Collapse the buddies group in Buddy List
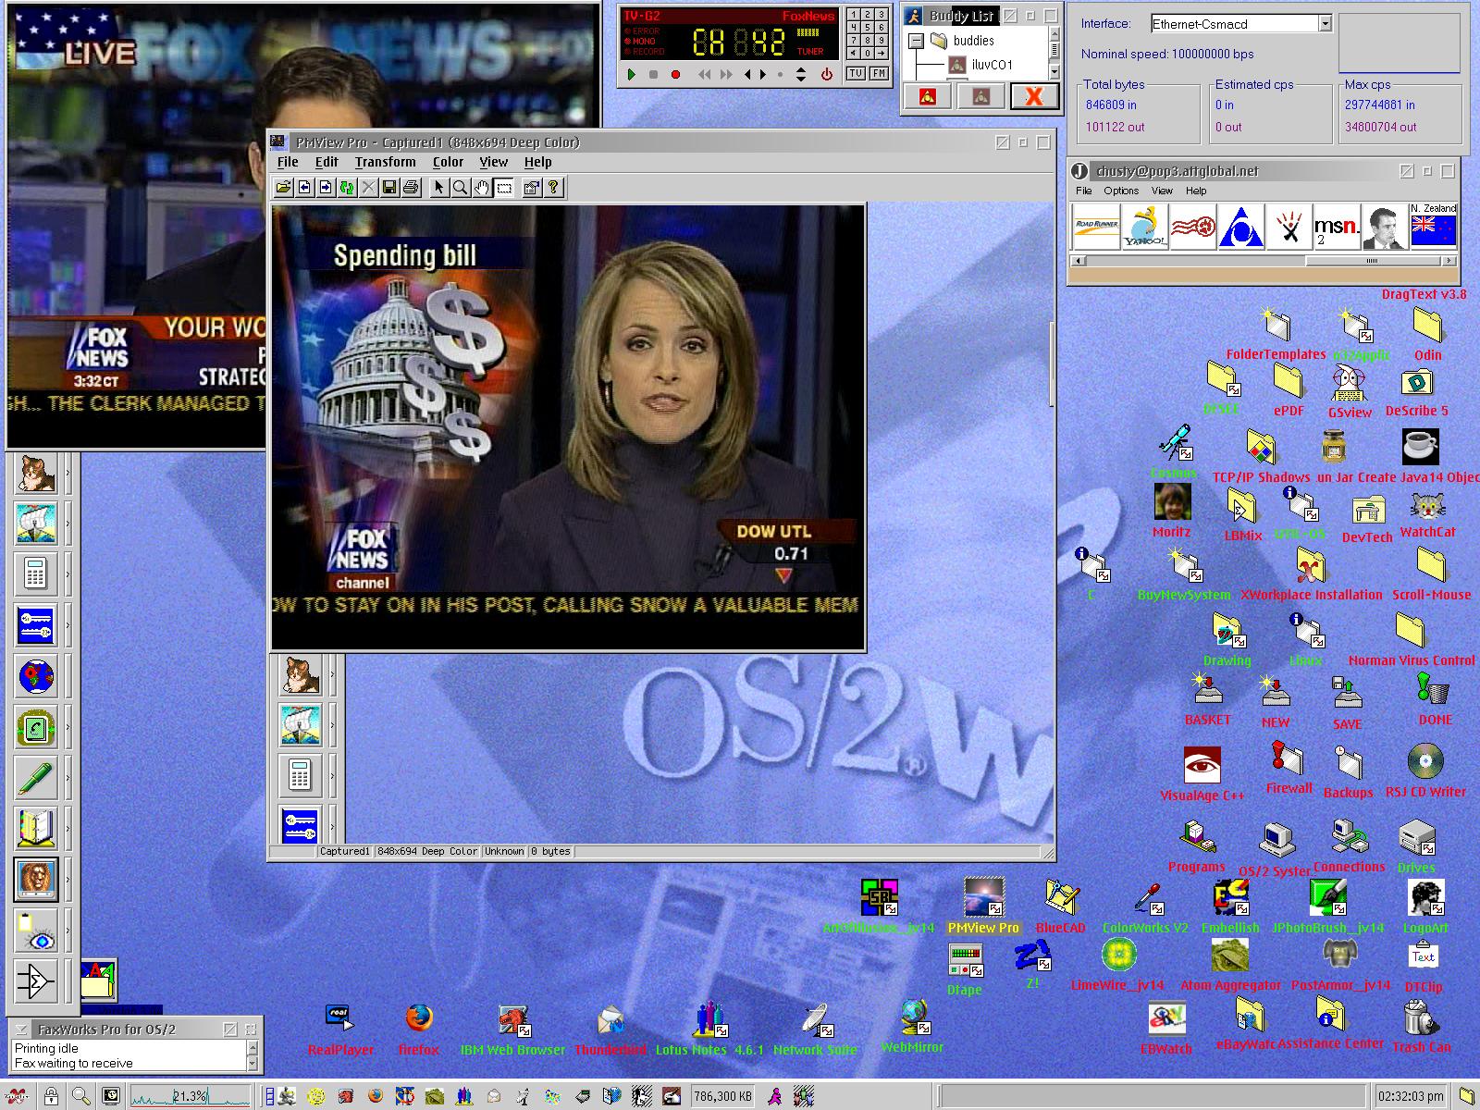The width and height of the screenshot is (1480, 1110). 916,41
